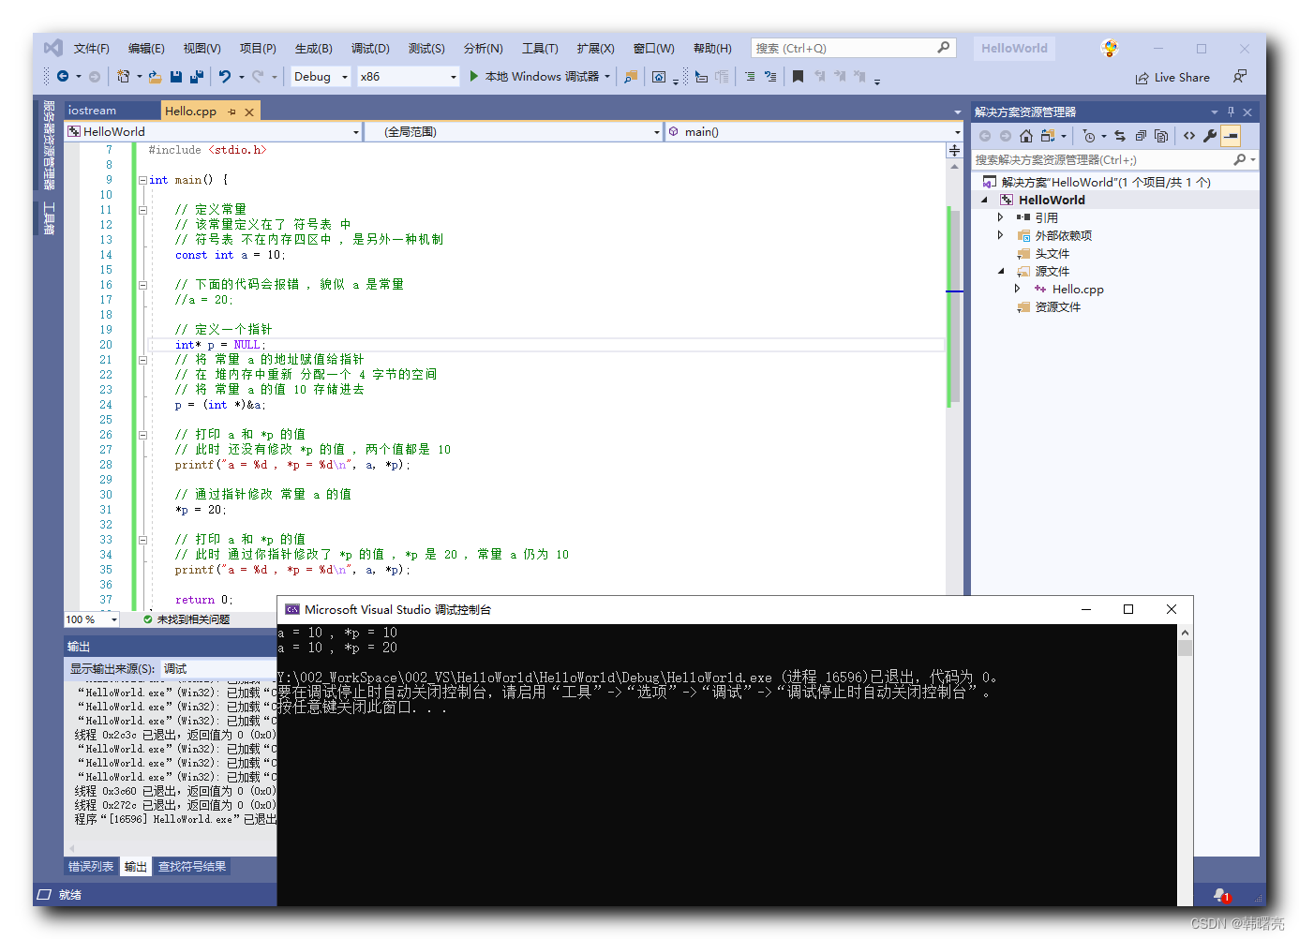The image size is (1299, 939).
Task: Open the 工具(T) menu
Action: click(540, 49)
